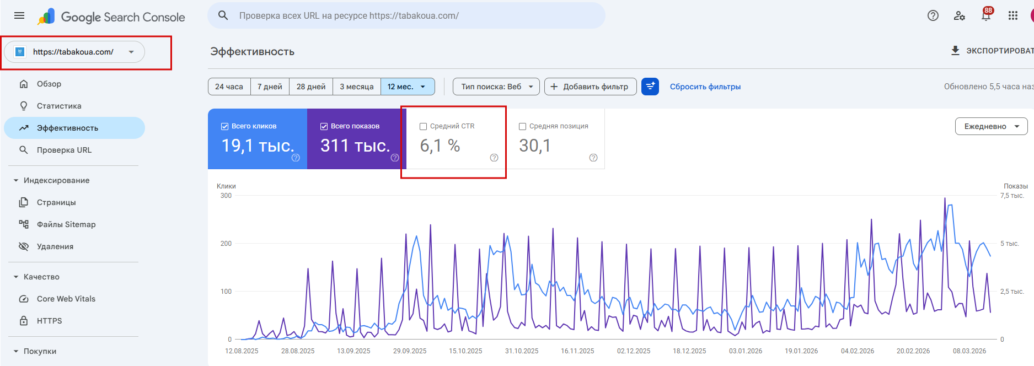The image size is (1034, 366).
Task: Uncheck the Всего кликов checkbox
Action: [x=224, y=126]
